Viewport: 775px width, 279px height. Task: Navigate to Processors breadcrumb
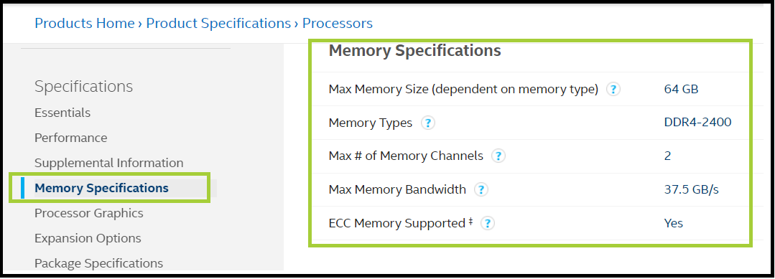pos(338,23)
